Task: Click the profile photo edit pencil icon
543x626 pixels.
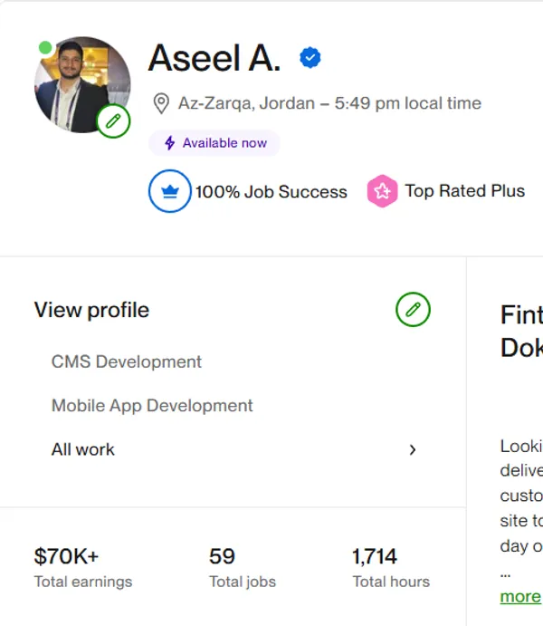Action: pyautogui.click(x=113, y=120)
